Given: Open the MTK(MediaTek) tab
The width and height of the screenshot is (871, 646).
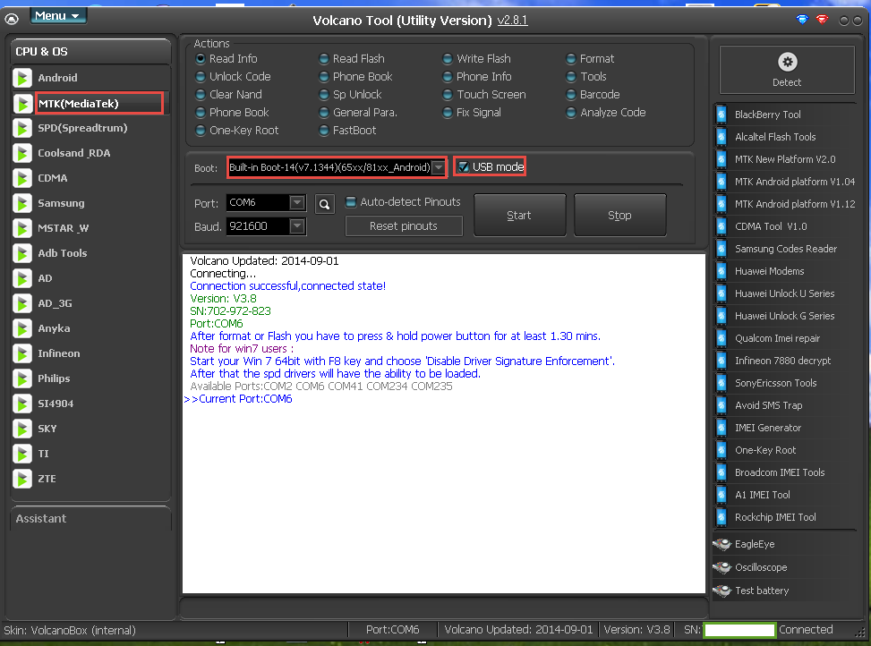Looking at the screenshot, I should point(98,104).
